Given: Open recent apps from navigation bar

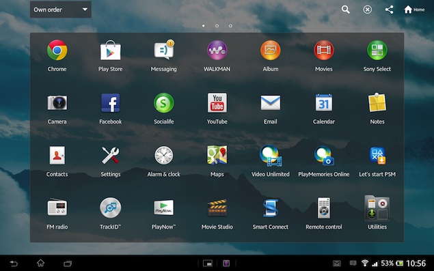Looking at the screenshot, I should click(x=68, y=263).
